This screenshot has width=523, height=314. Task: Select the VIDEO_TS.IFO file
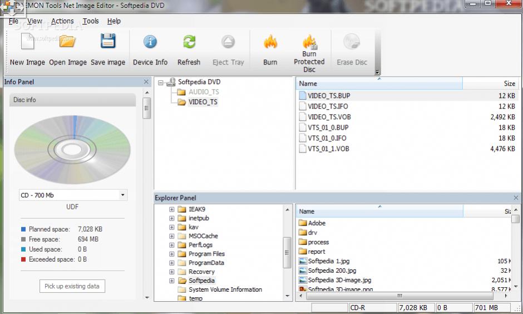tap(328, 106)
